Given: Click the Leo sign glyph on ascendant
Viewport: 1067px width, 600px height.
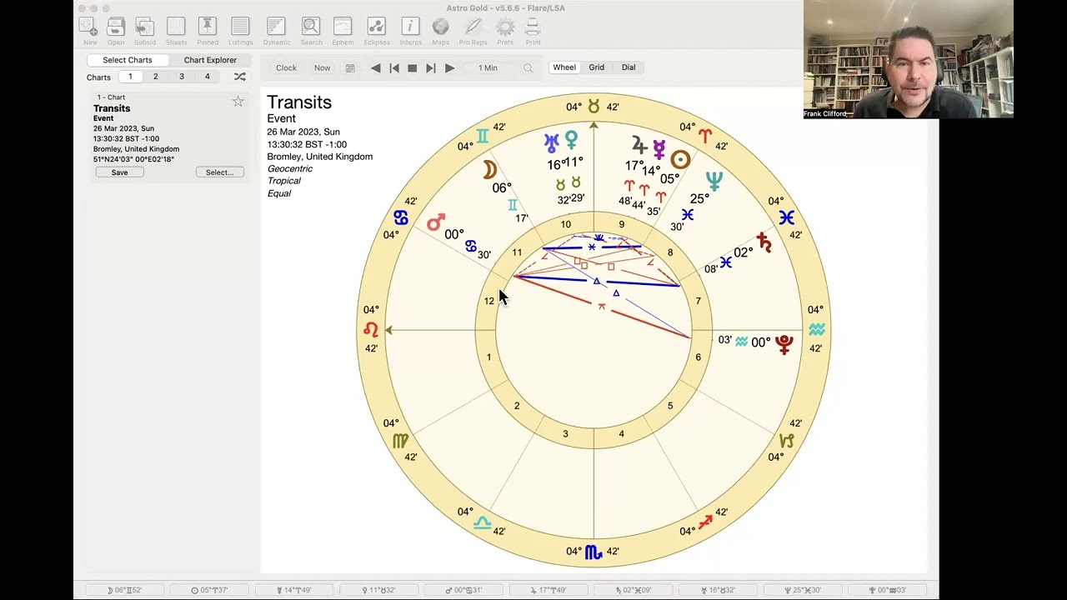Looking at the screenshot, I should [x=371, y=330].
